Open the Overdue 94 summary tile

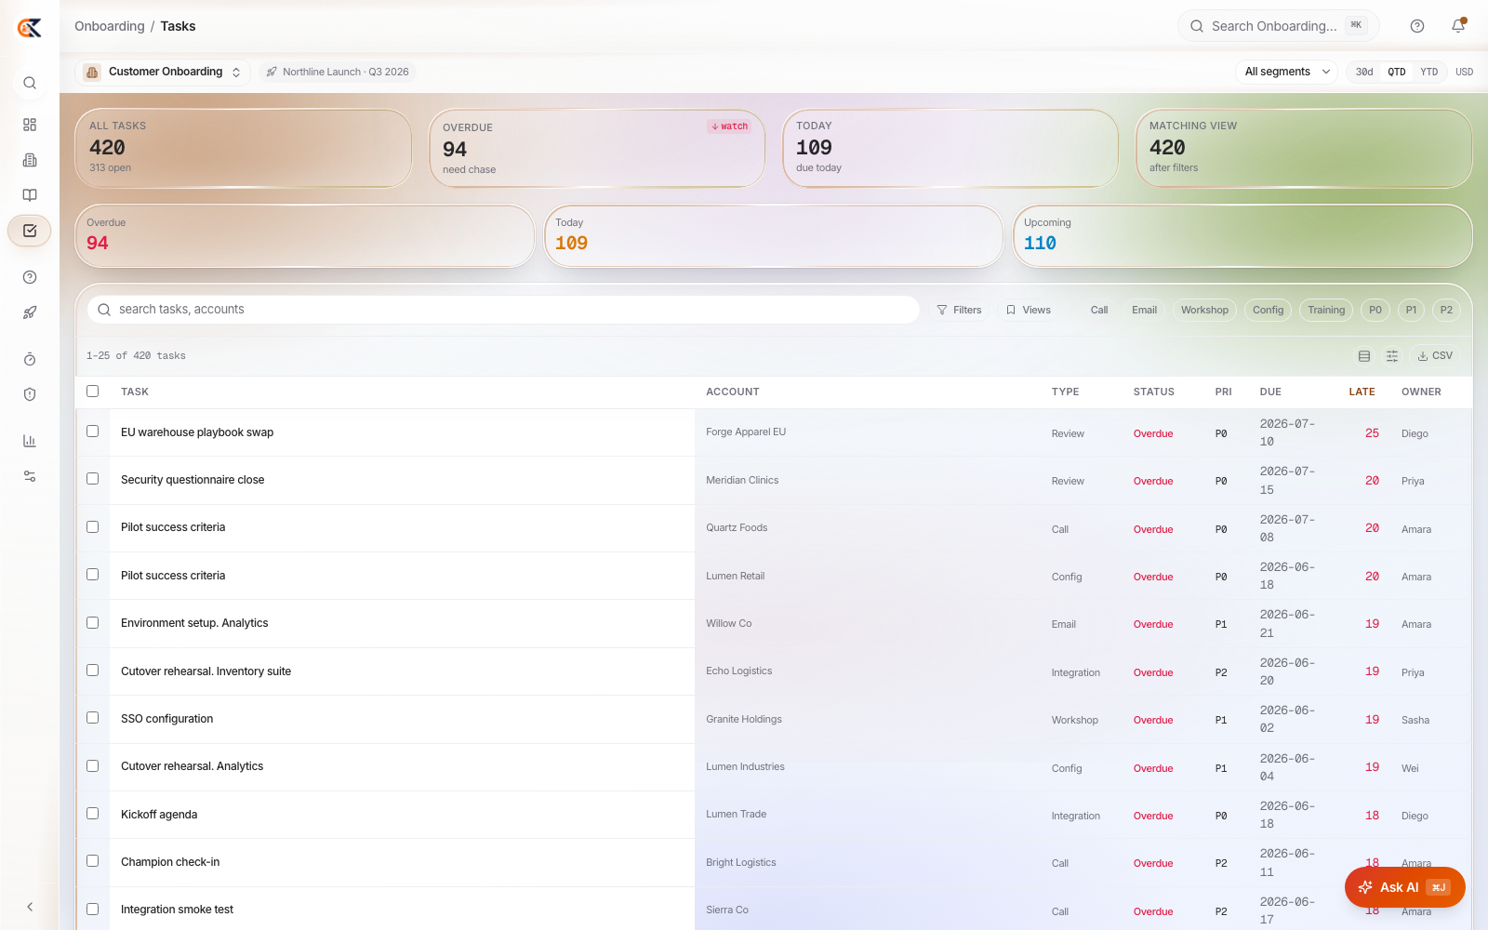click(x=305, y=236)
